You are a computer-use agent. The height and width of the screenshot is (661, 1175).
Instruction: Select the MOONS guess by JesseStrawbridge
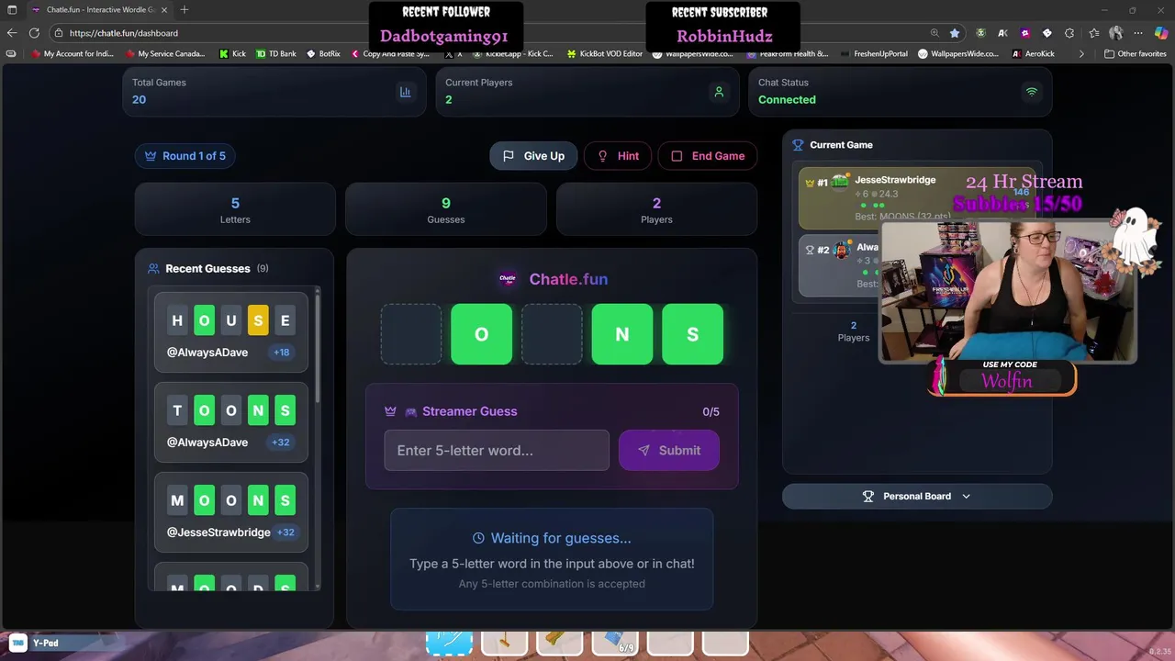point(231,512)
